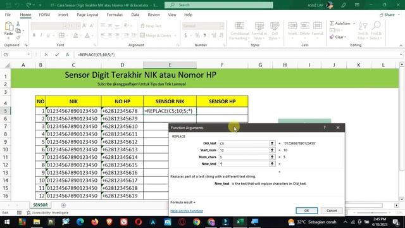Collapse dialog using the Old_text range picker
The width and height of the screenshot is (405, 228).
(272, 143)
